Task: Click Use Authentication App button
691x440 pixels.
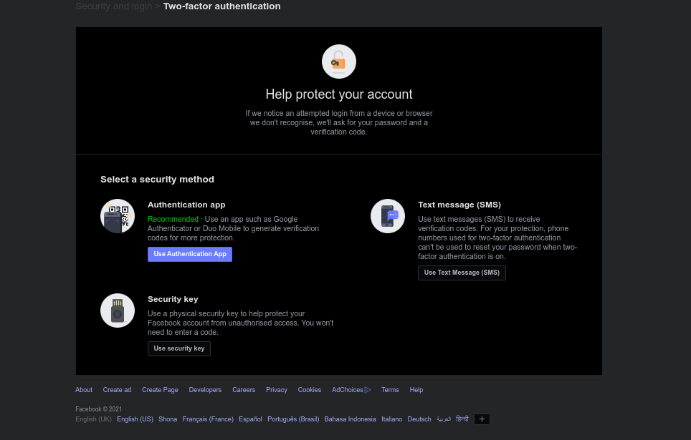Action: (190, 254)
